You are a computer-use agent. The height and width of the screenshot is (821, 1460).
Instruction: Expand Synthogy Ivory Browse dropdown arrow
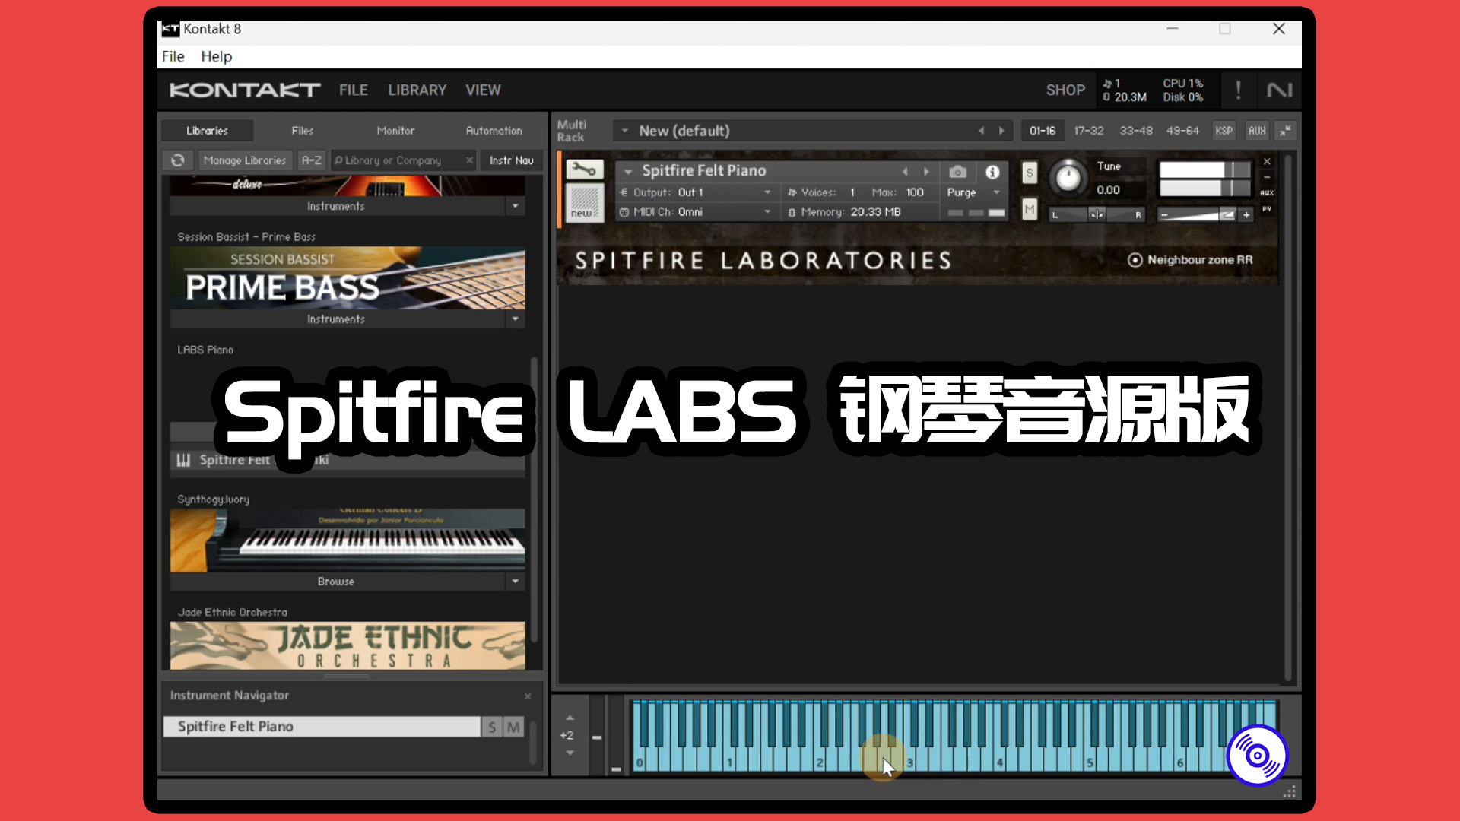(516, 582)
